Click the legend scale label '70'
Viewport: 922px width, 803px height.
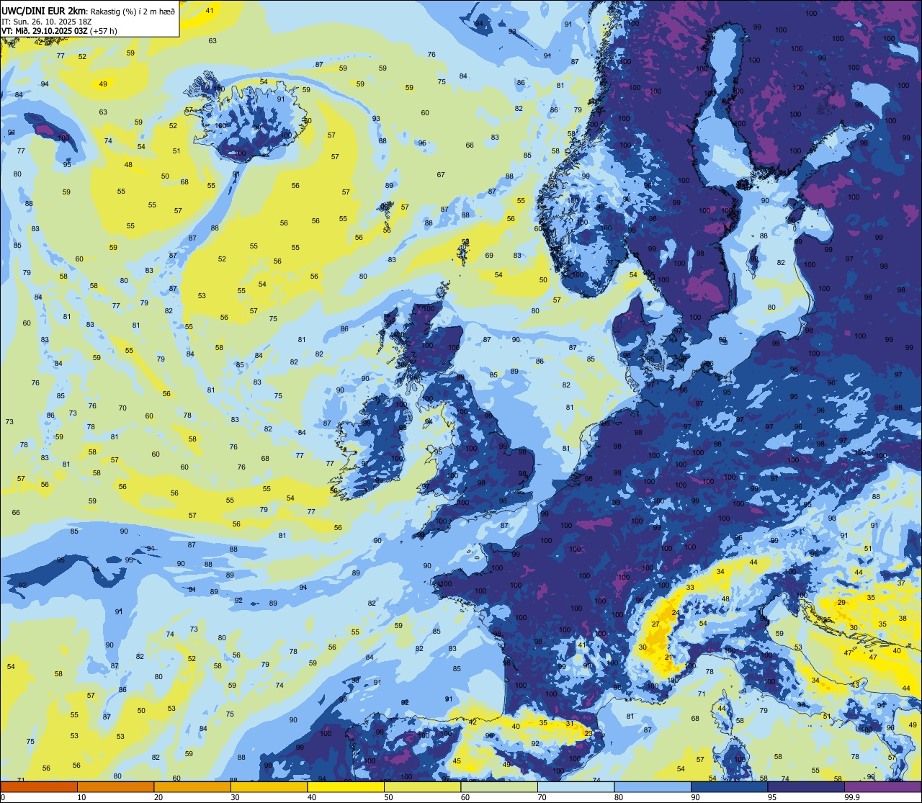pos(542,797)
